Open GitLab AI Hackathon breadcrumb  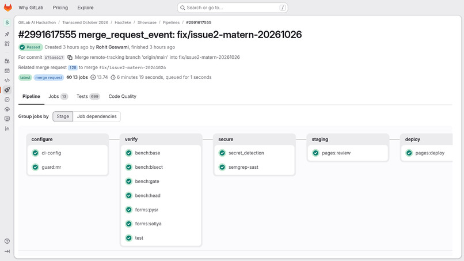[x=37, y=22]
